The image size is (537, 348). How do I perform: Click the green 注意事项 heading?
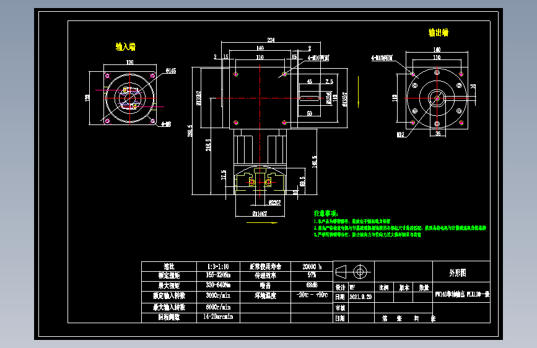tap(326, 214)
